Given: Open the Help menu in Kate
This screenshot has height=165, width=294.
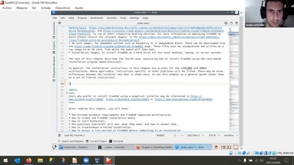Looking at the screenshot, I should pyautogui.click(x=145, y=18).
